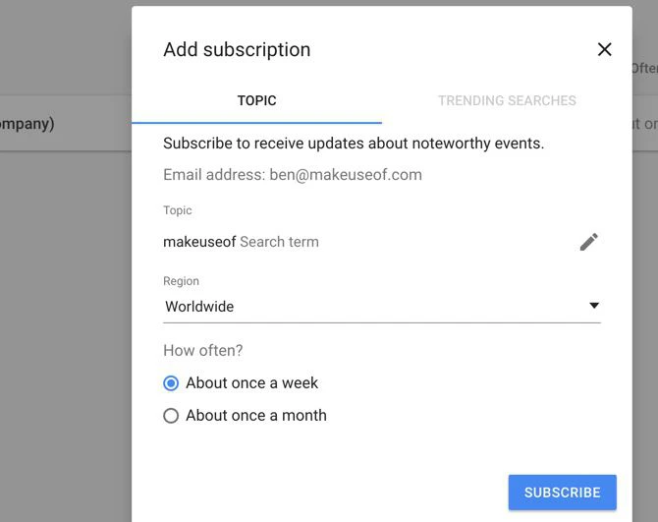Screen dimensions: 658x522
Task: Select the About once a week radio button
Action: pyautogui.click(x=171, y=383)
